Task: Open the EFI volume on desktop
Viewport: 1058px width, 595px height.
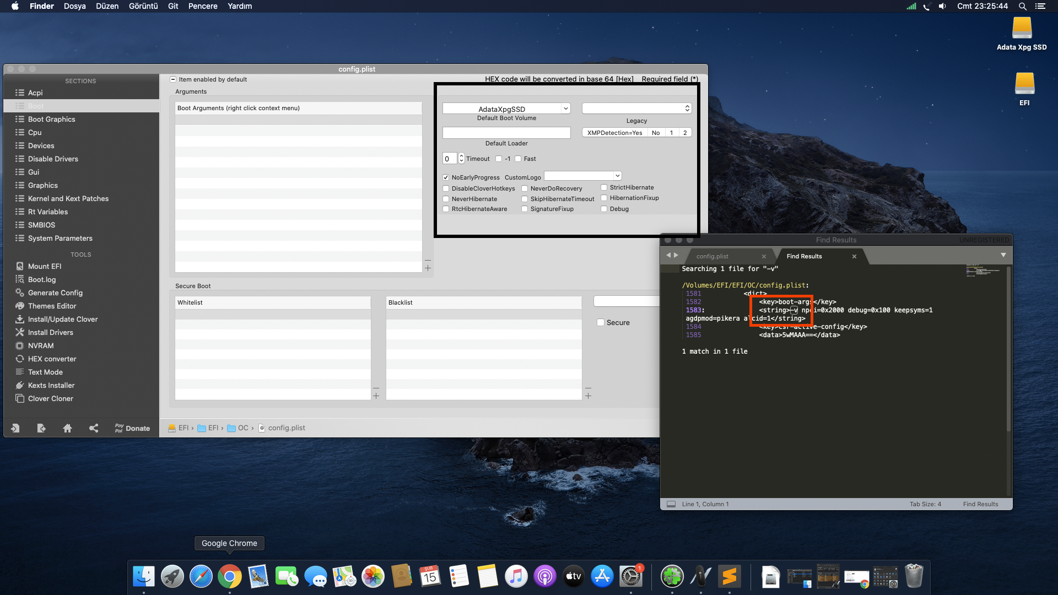Action: click(1024, 89)
